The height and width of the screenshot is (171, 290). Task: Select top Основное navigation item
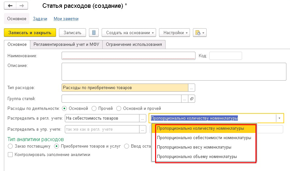(17, 19)
